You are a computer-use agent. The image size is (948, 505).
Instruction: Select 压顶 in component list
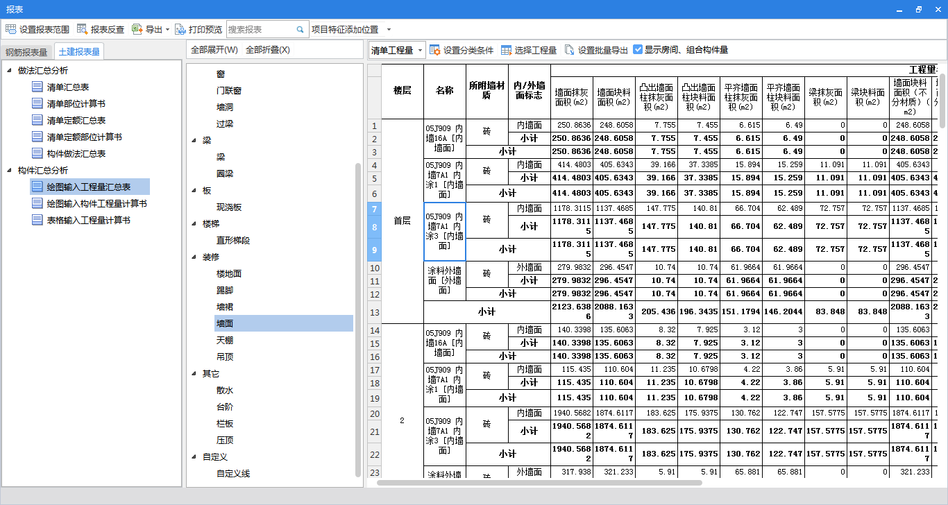[225, 440]
